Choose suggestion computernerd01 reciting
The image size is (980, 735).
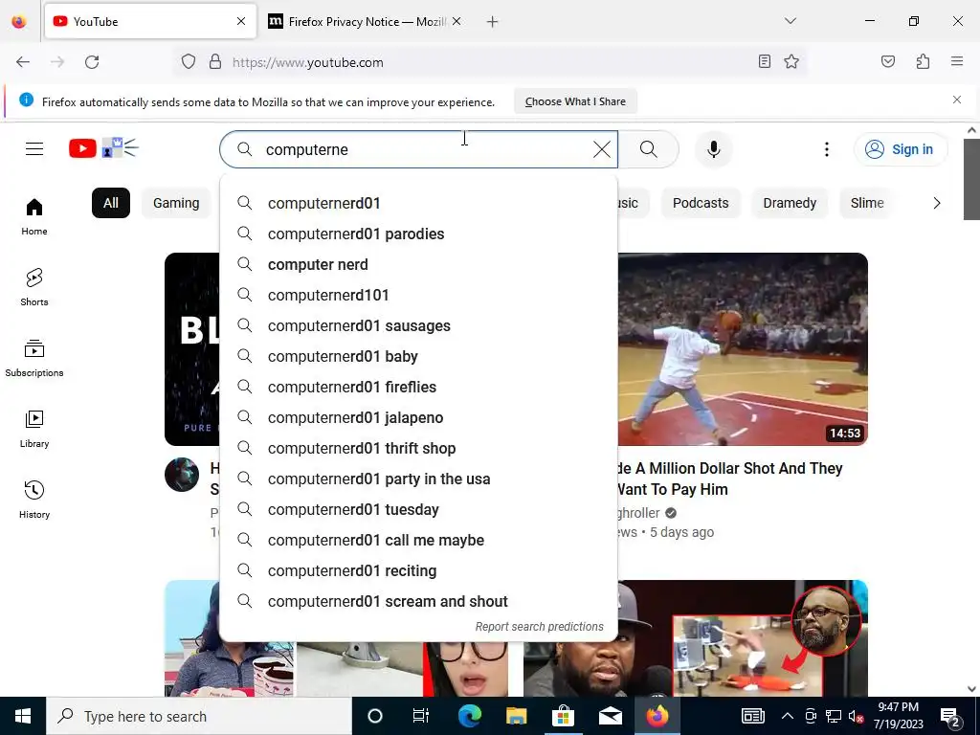pyautogui.click(x=419, y=570)
